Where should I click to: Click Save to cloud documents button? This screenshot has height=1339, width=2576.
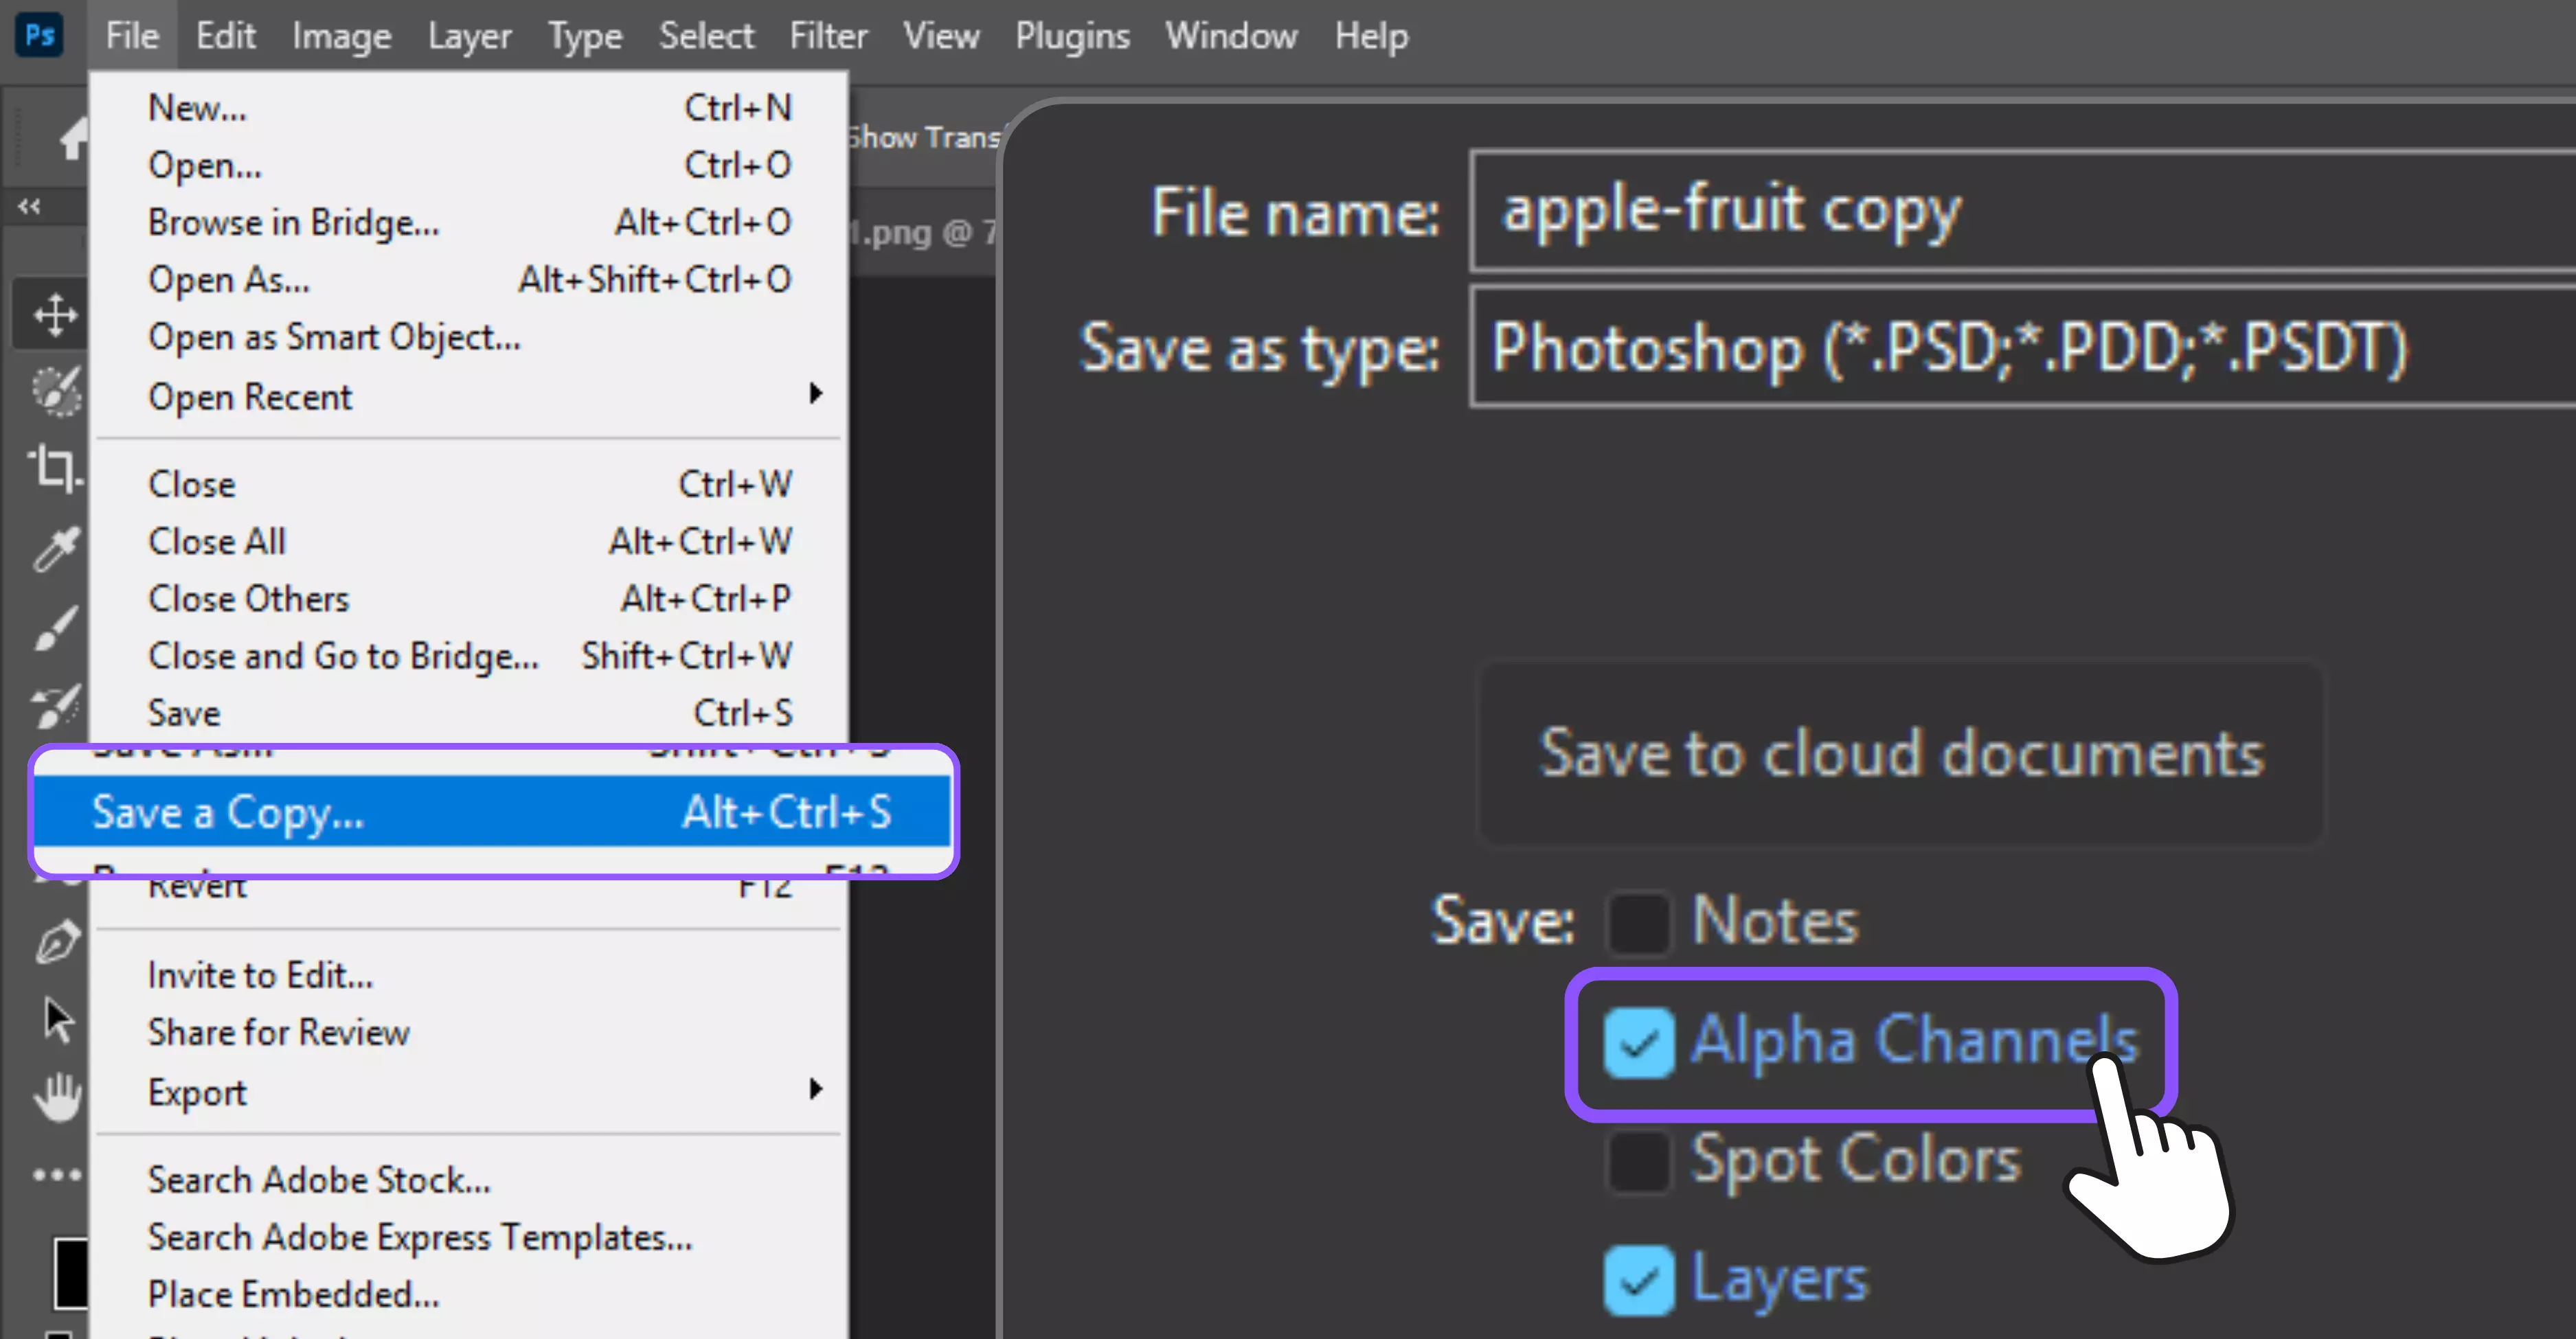pyautogui.click(x=1900, y=753)
